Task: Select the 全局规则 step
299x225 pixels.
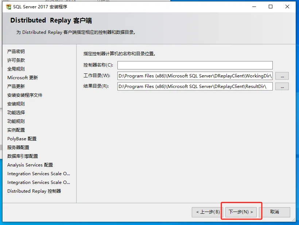Action: (16, 69)
